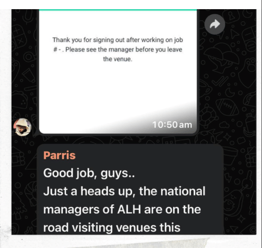Click the football doodle in chat wallpaper
This screenshot has height=248, width=262.
click(227, 107)
